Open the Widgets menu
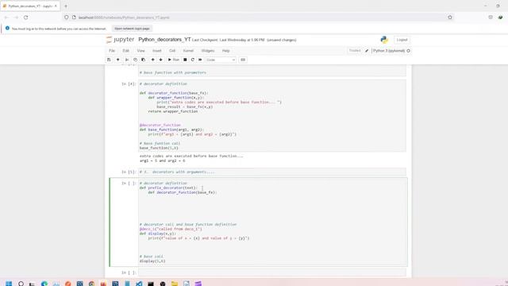This screenshot has height=286, width=508. point(208,51)
